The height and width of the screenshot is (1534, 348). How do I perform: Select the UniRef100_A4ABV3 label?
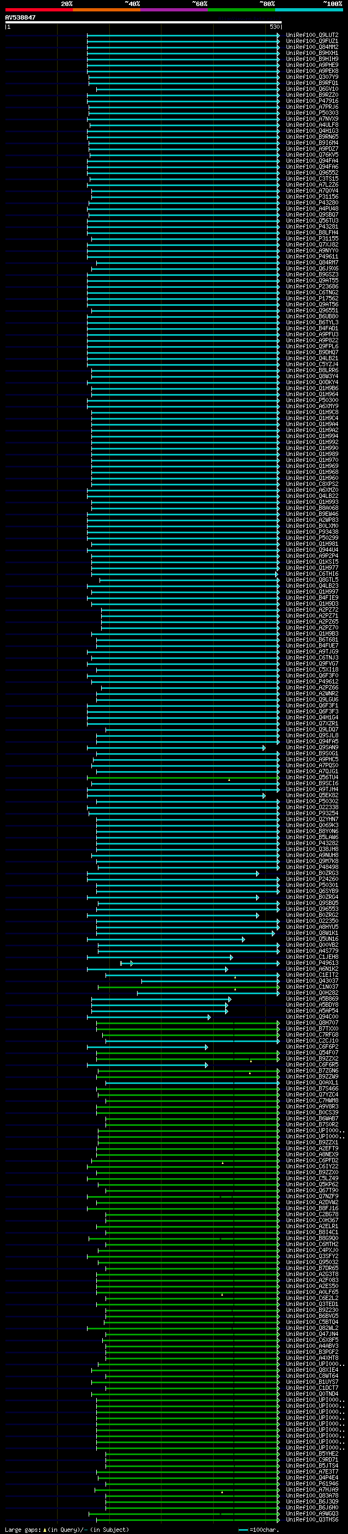point(312,1345)
